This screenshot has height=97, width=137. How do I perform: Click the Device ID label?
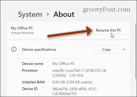(30, 89)
